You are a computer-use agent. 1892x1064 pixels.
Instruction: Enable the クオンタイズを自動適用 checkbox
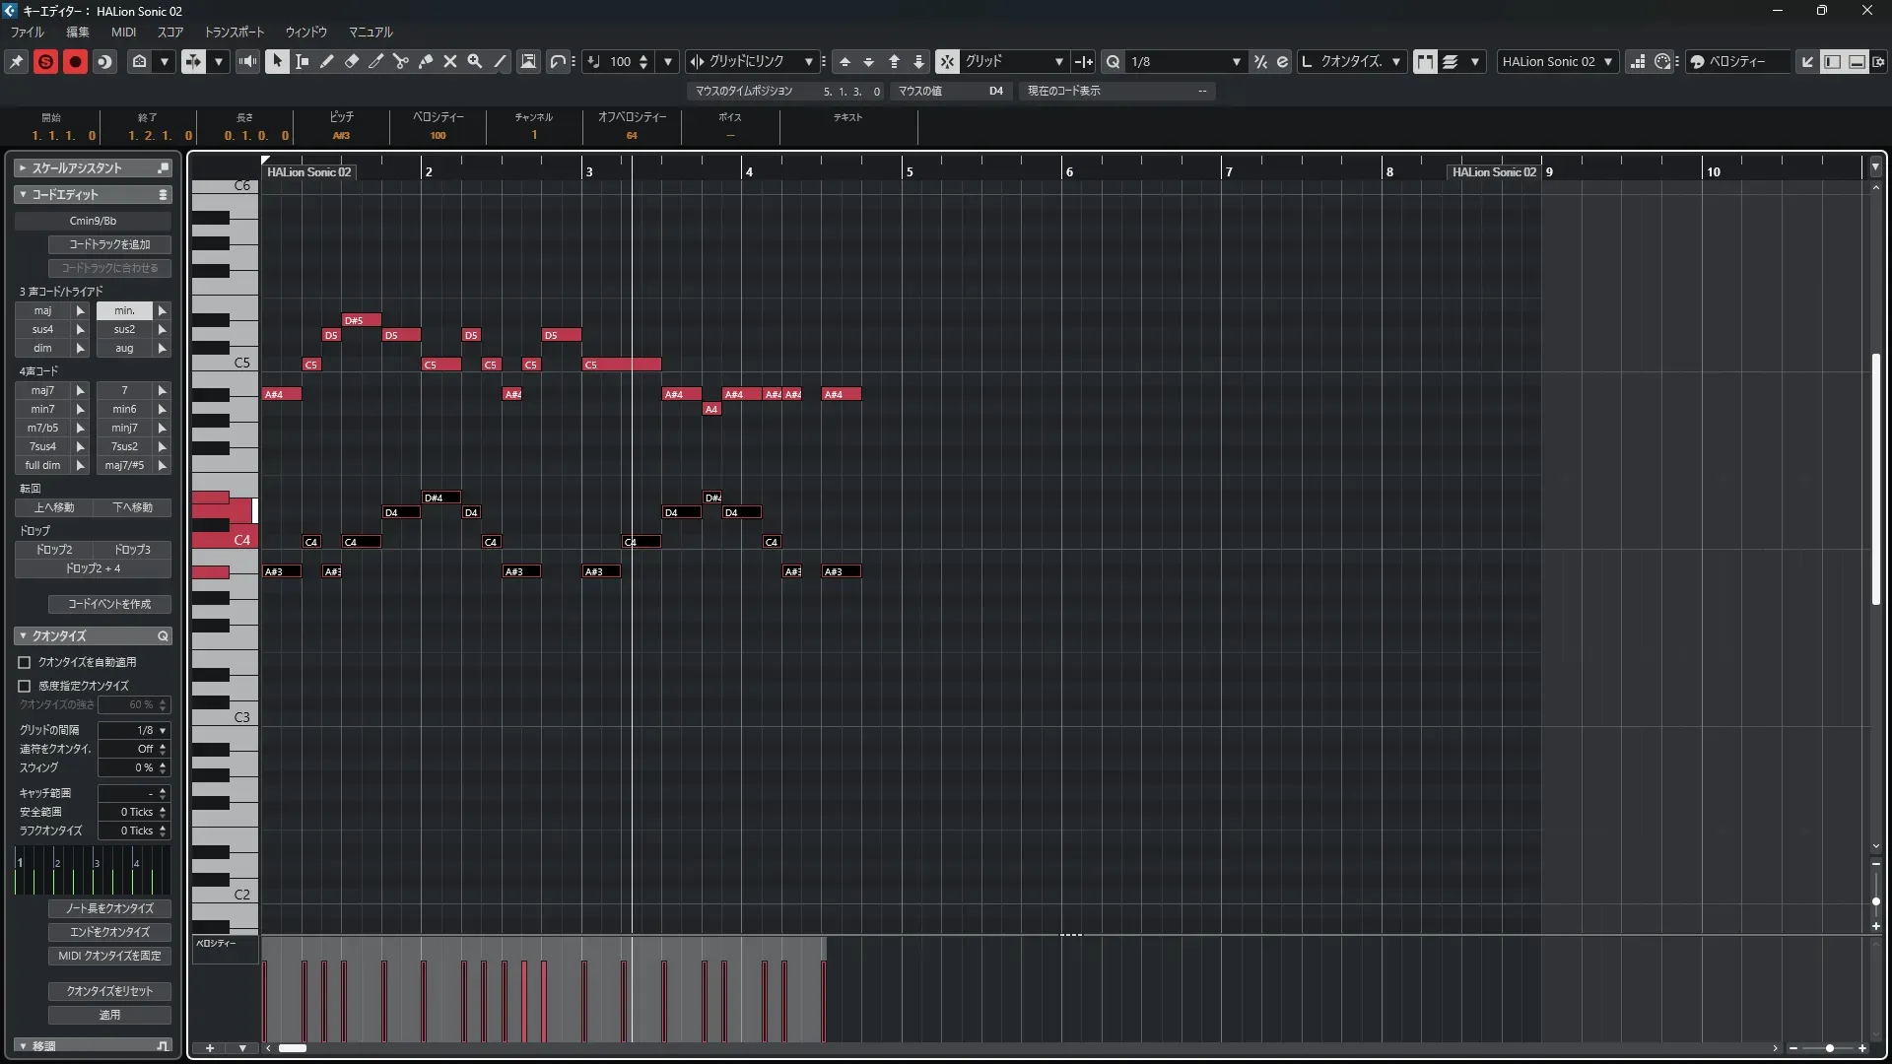[25, 663]
